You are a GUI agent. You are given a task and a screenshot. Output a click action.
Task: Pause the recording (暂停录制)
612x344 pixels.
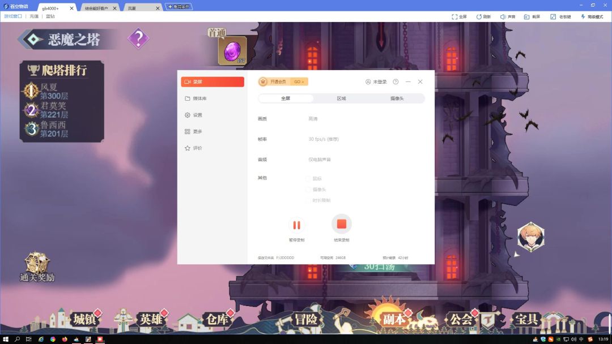pyautogui.click(x=296, y=225)
